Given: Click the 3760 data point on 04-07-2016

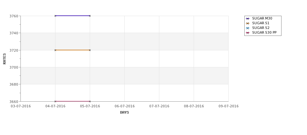Looking at the screenshot, I should tap(55, 16).
